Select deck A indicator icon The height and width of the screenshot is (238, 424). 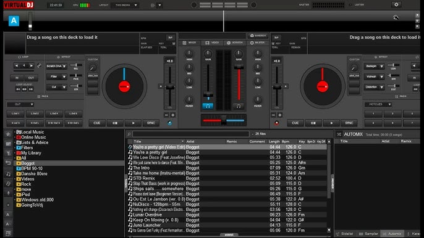pyautogui.click(x=14, y=21)
